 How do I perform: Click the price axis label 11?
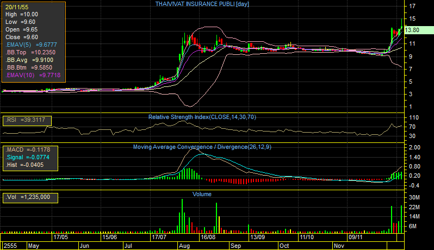tap(412, 43)
